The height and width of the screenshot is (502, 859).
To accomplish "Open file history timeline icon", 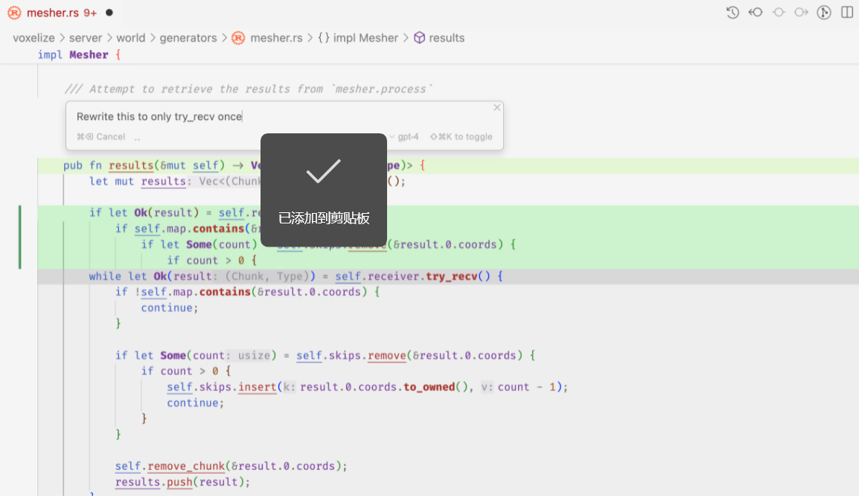I will coord(732,12).
